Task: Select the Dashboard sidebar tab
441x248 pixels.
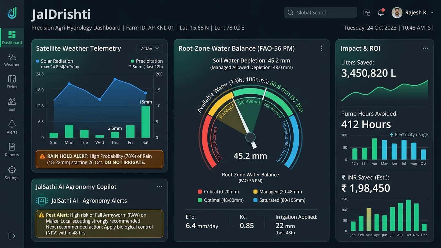Action: 12,38
